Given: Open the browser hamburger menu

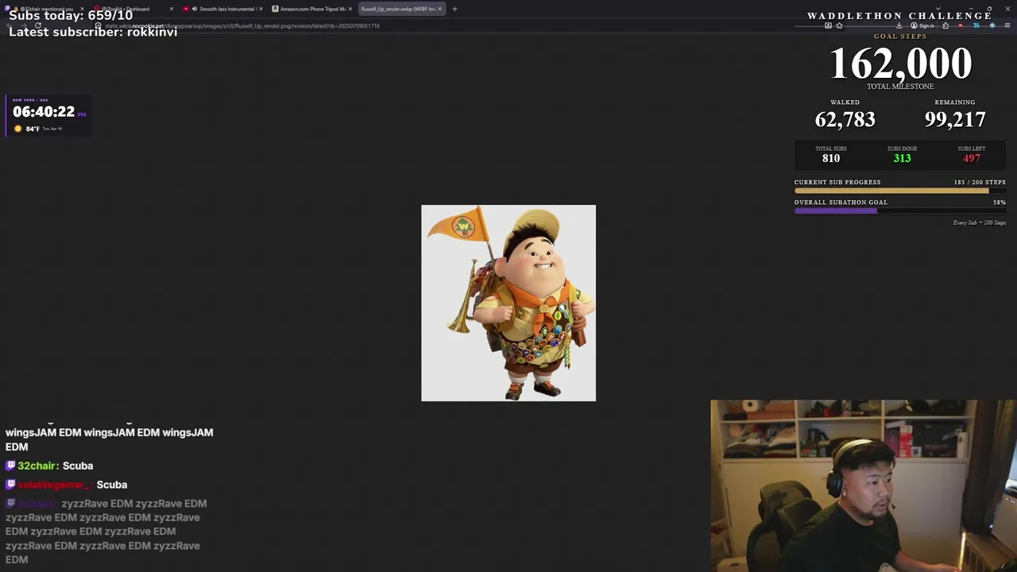Looking at the screenshot, I should (1007, 25).
